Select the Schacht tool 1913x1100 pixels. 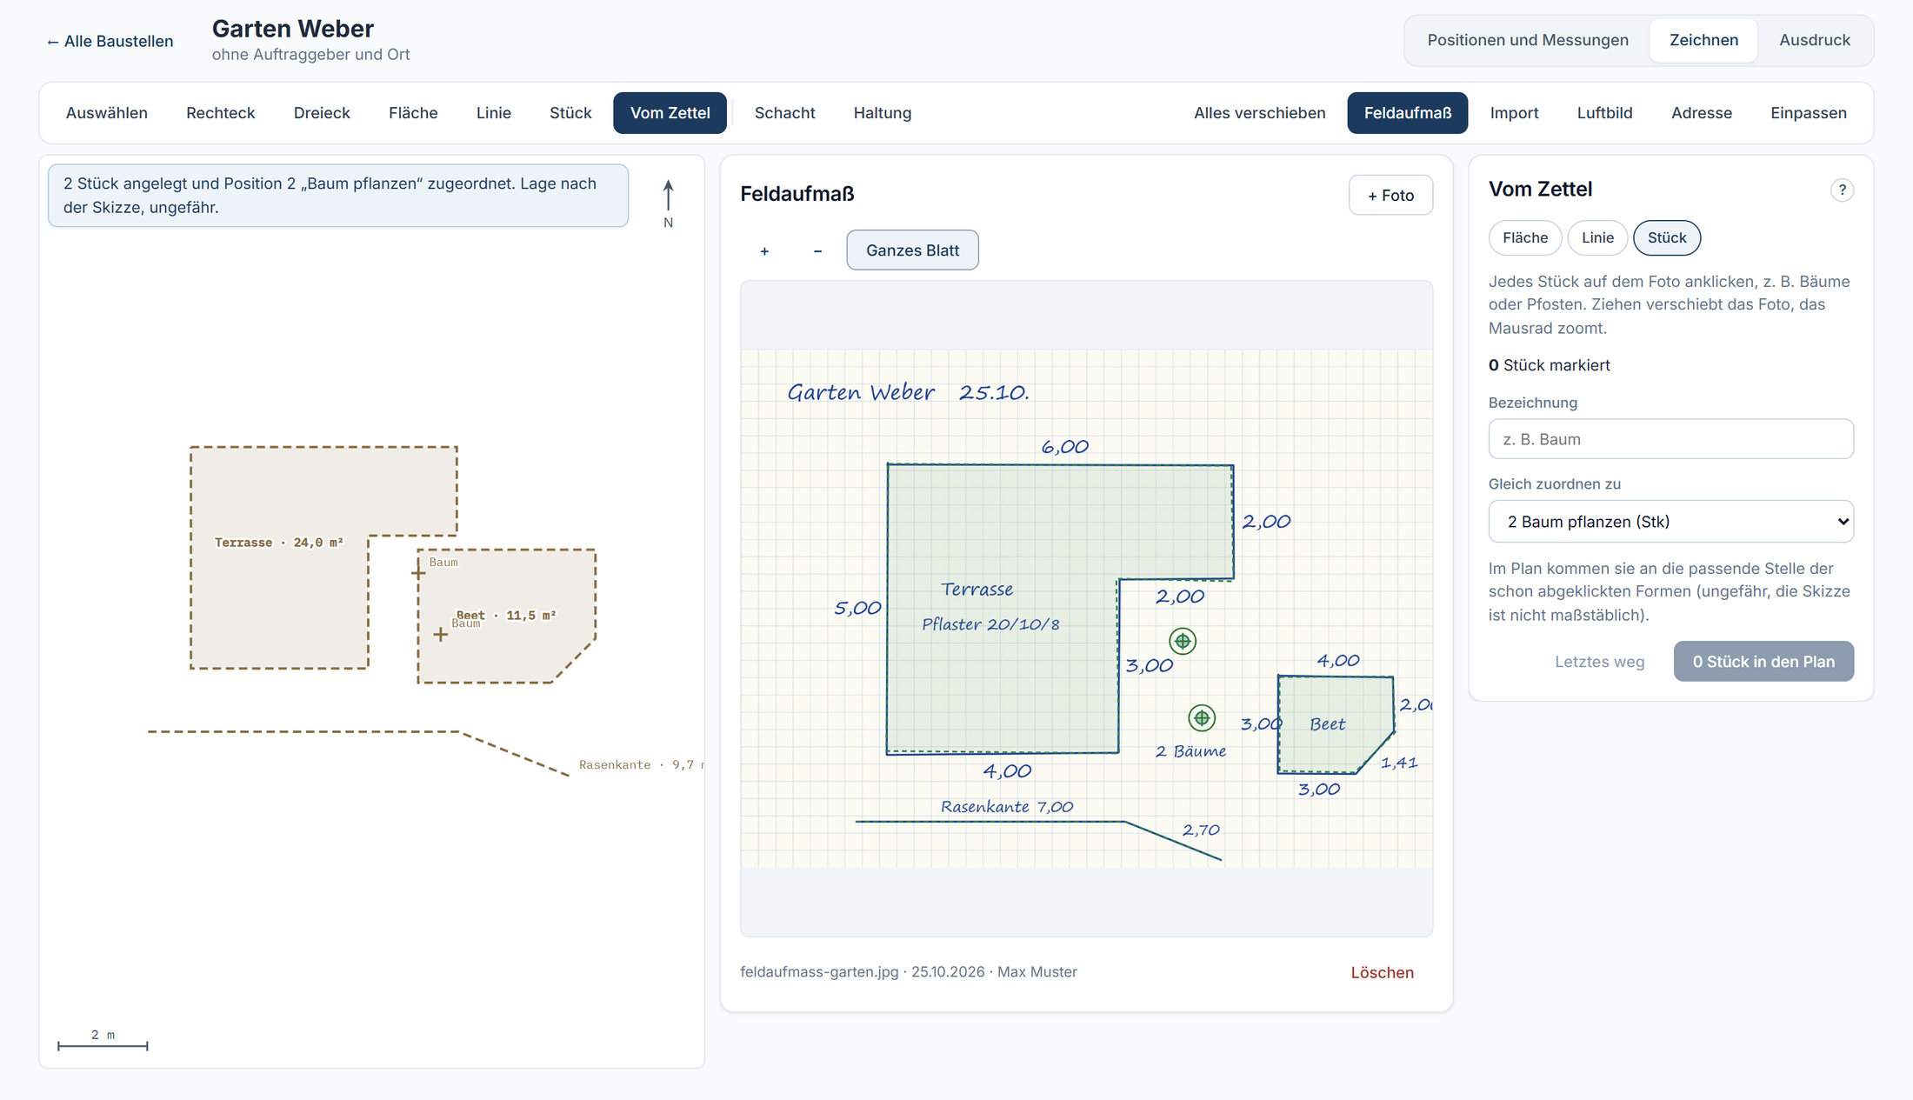click(784, 113)
